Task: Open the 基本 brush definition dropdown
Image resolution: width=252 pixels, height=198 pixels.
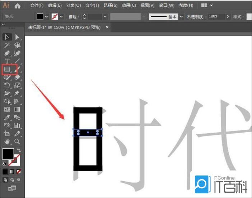Action: click(181, 16)
